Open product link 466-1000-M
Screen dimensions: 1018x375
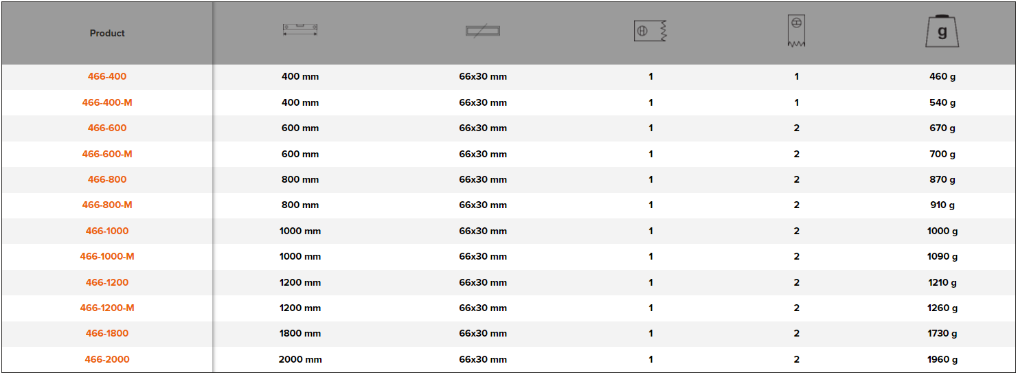click(107, 257)
